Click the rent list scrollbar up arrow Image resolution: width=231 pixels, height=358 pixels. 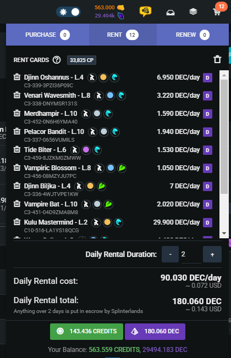[x=224, y=75]
